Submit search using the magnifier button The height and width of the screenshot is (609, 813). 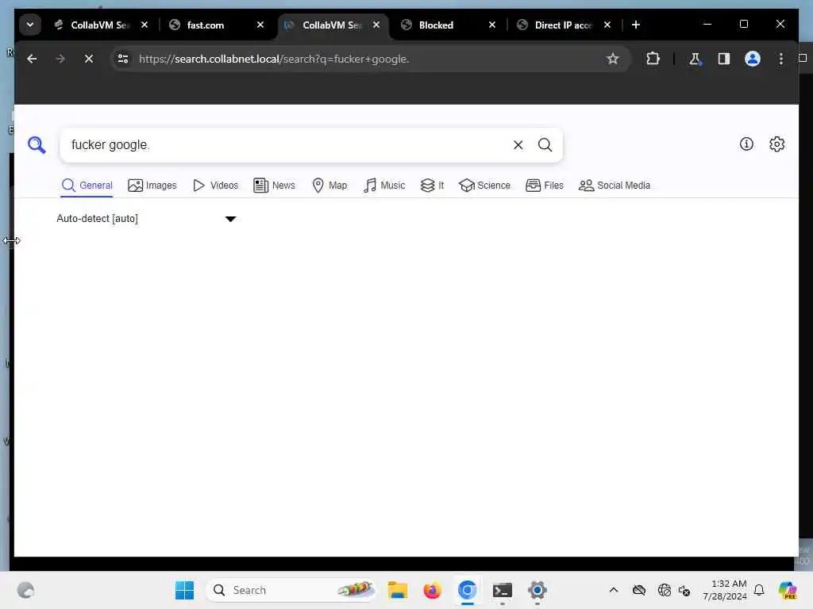point(545,145)
